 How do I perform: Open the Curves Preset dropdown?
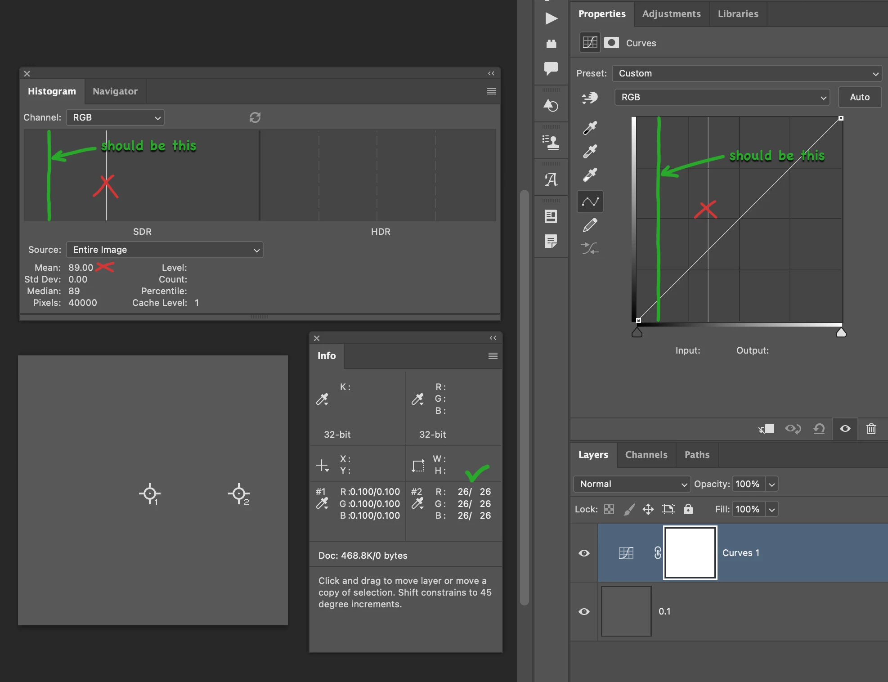click(747, 73)
